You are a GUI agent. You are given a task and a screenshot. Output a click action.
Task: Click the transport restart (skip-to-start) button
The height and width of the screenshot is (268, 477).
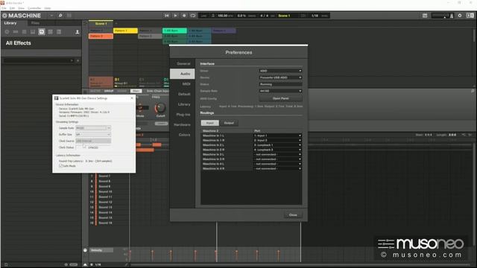pyautogui.click(x=166, y=16)
